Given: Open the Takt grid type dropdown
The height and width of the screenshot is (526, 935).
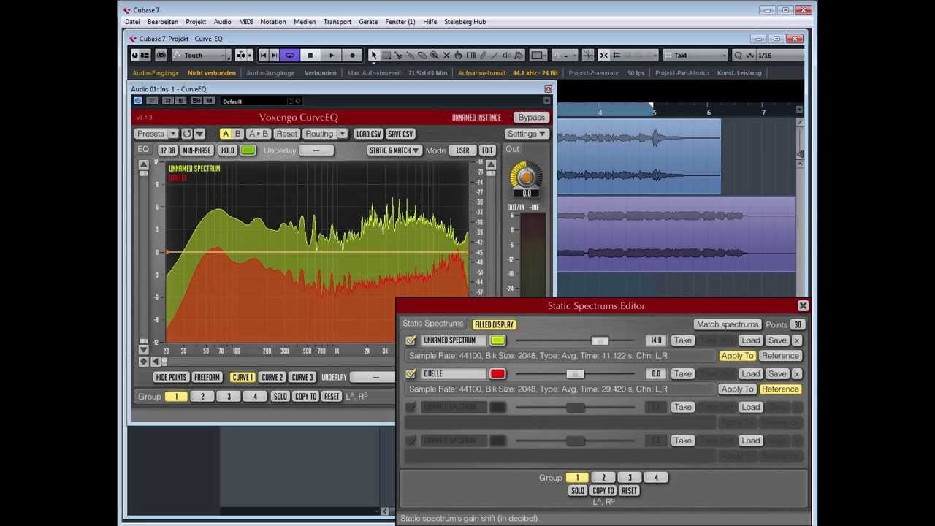Looking at the screenshot, I should coord(695,56).
